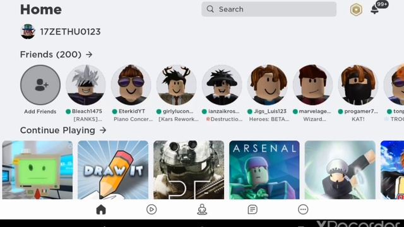The image size is (404, 227).
Task: Open friend EterkidYT avatar
Action: pos(131,85)
